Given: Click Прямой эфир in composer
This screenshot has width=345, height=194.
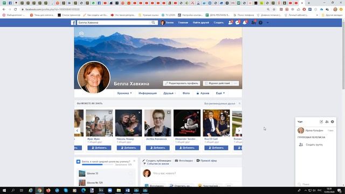Looking at the screenshot, I should 206,161.
